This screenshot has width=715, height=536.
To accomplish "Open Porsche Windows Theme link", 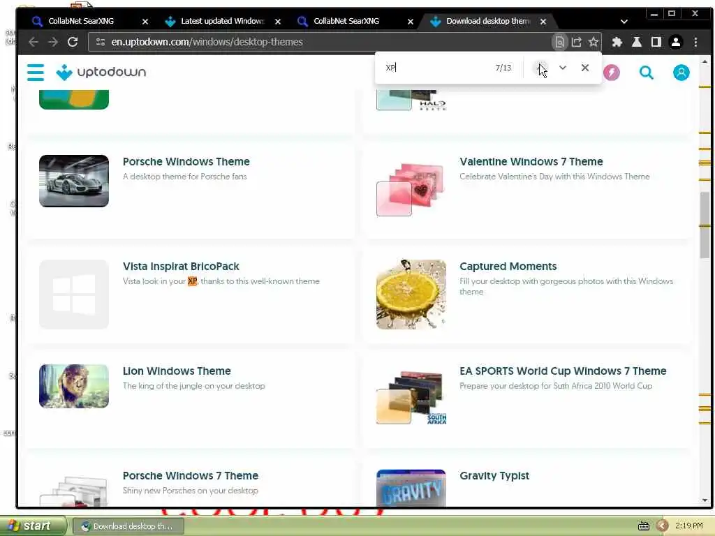I will click(x=186, y=161).
